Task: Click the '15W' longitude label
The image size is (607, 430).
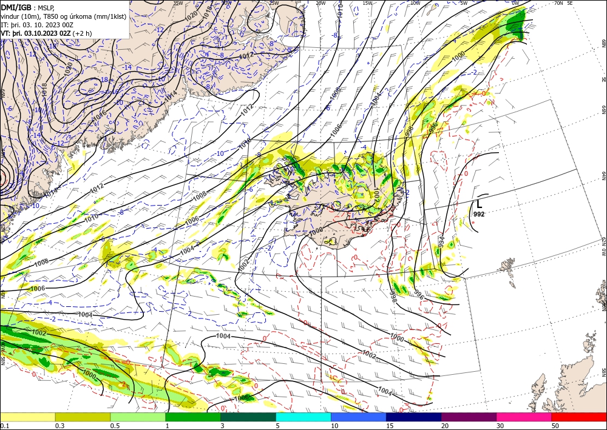Action: click(367, 3)
